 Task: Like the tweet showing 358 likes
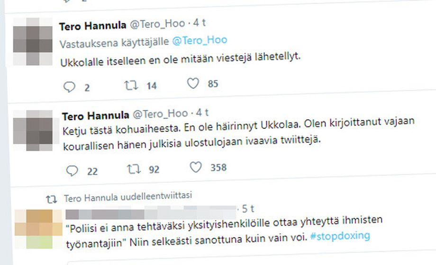195,167
